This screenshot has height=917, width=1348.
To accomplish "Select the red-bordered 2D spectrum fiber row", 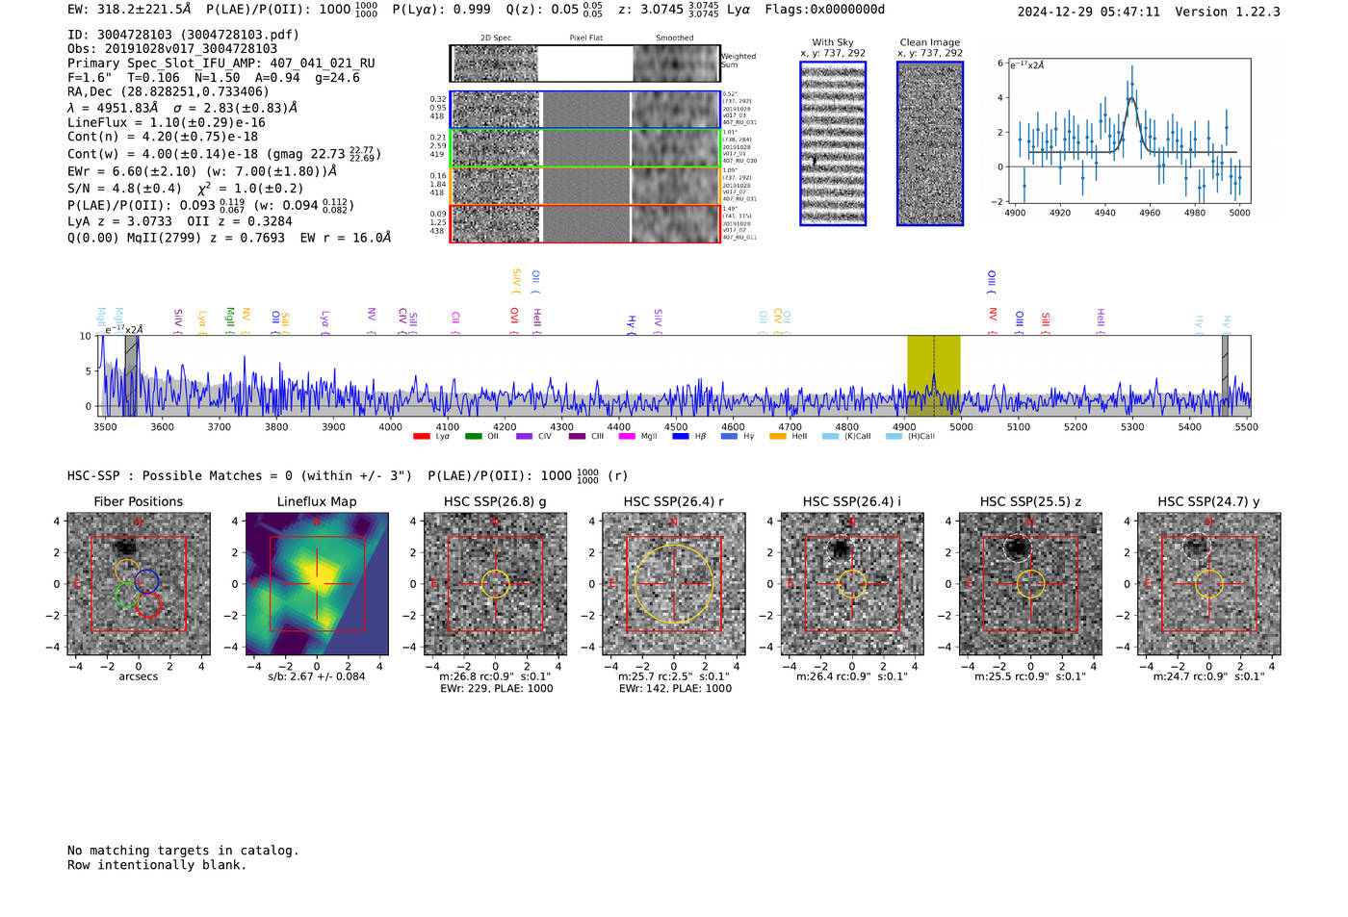I will coord(584,223).
